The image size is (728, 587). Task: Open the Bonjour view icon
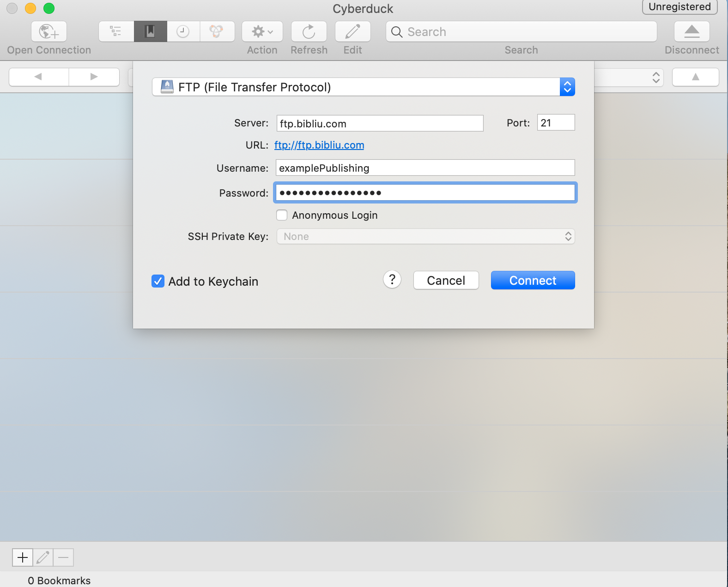(x=217, y=31)
